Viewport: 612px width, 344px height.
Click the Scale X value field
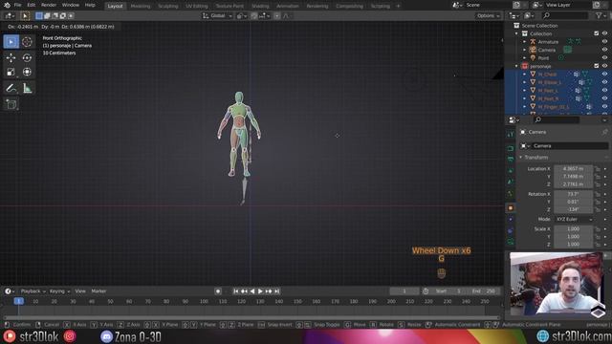tap(574, 229)
